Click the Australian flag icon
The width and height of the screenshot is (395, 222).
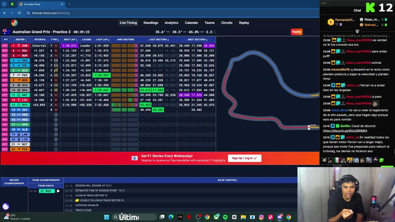(6, 32)
